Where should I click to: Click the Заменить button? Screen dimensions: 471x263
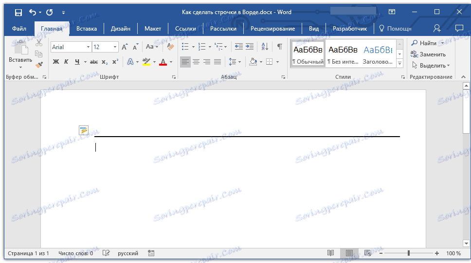428,54
